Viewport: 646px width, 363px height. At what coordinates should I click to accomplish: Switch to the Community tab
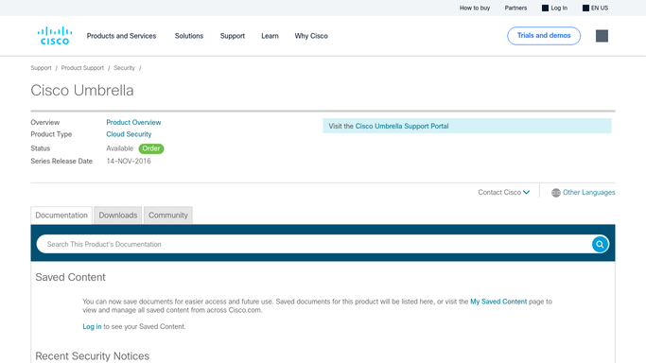click(x=168, y=216)
